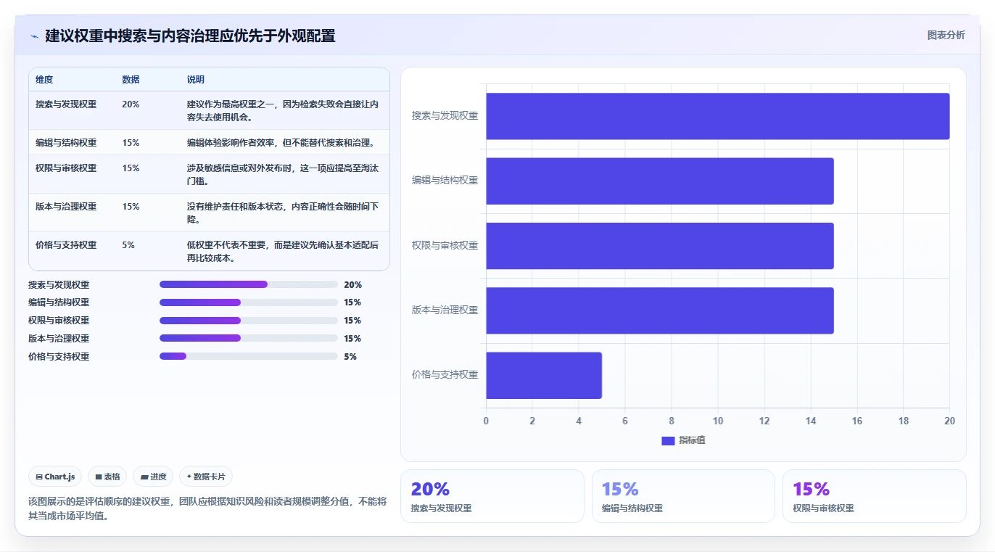
Task: Click the 权限与审核权重 chart bar
Action: tap(660, 246)
